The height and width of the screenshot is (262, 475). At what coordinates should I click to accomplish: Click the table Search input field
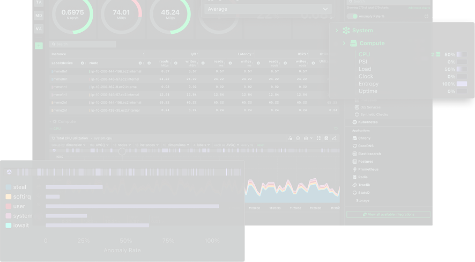click(83, 44)
